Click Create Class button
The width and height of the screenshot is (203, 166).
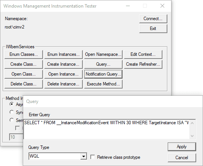[x=24, y=64]
